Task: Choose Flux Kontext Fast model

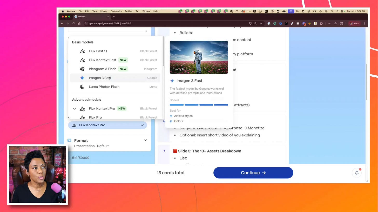Action: click(115, 60)
